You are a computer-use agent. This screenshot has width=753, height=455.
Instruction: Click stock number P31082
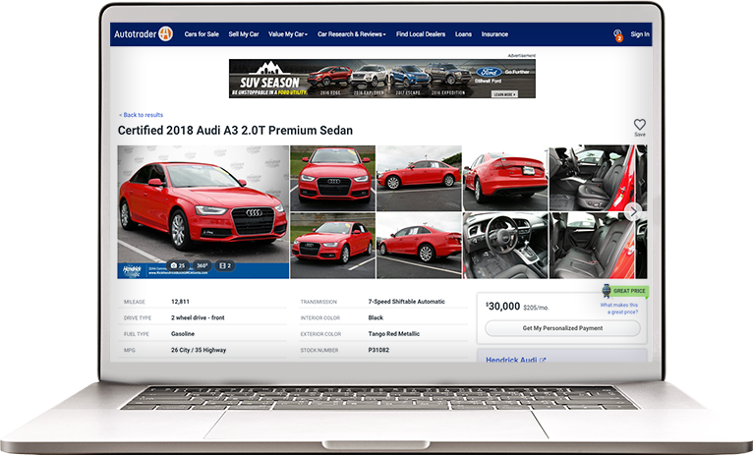pos(378,350)
